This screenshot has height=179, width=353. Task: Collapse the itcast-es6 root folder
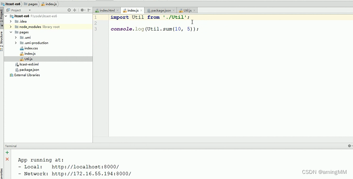(6, 16)
